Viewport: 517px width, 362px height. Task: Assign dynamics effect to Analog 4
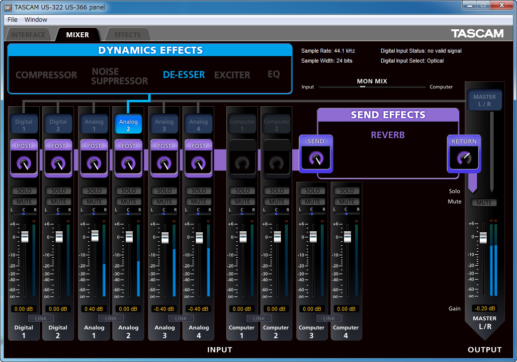click(x=198, y=124)
